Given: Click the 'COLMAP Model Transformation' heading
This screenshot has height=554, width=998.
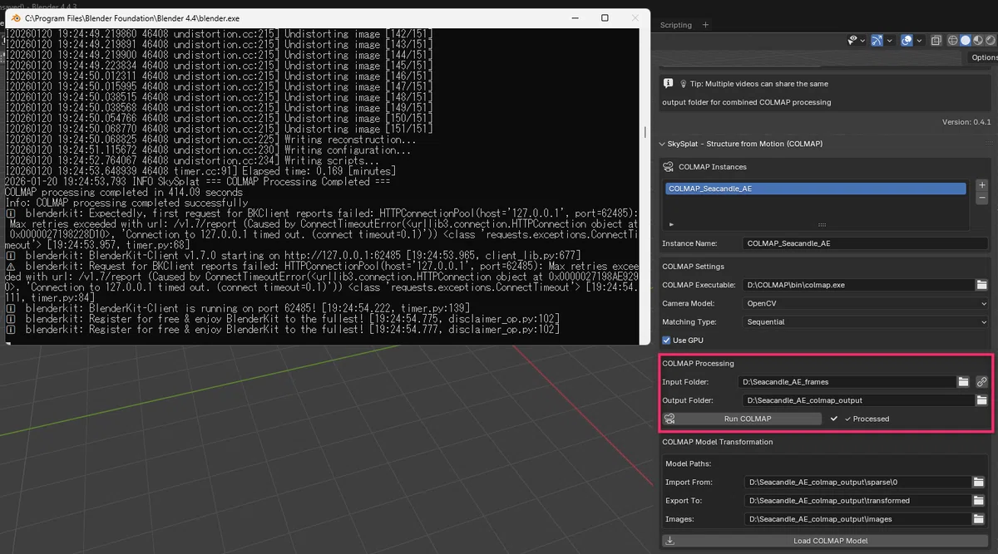Looking at the screenshot, I should pyautogui.click(x=717, y=442).
